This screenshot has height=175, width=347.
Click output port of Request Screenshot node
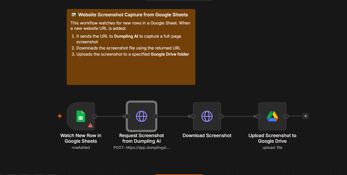tap(155, 116)
